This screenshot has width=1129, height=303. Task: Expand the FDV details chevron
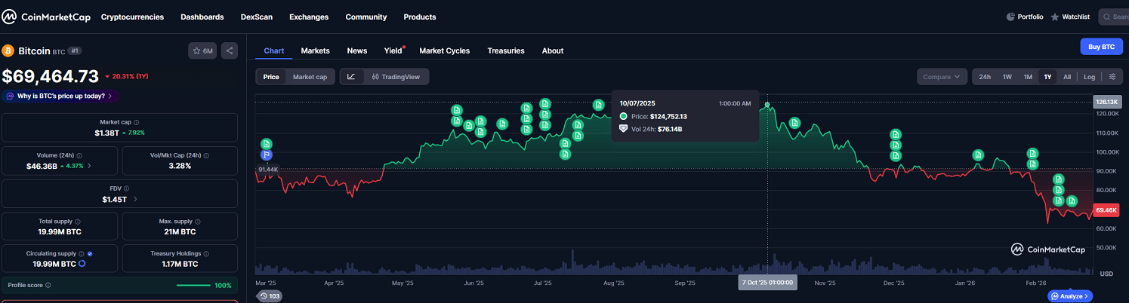(135, 200)
